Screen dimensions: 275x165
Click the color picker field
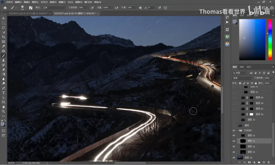(252, 40)
